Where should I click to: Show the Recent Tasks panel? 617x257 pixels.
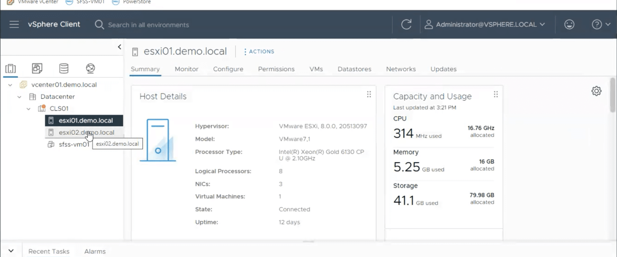(x=49, y=251)
